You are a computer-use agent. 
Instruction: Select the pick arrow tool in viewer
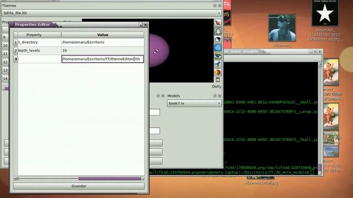point(217,23)
